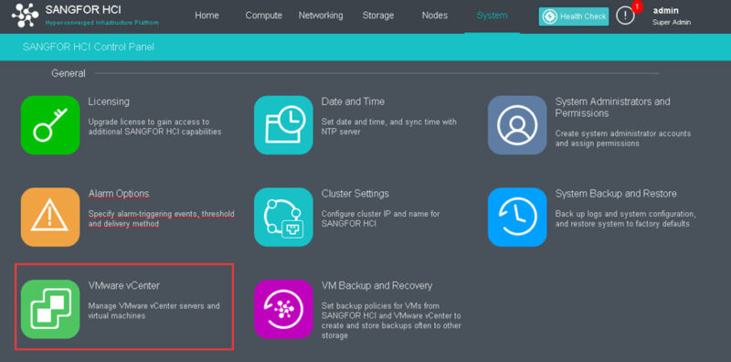This screenshot has height=362, width=731.
Task: Select the System tab
Action: pyautogui.click(x=492, y=16)
